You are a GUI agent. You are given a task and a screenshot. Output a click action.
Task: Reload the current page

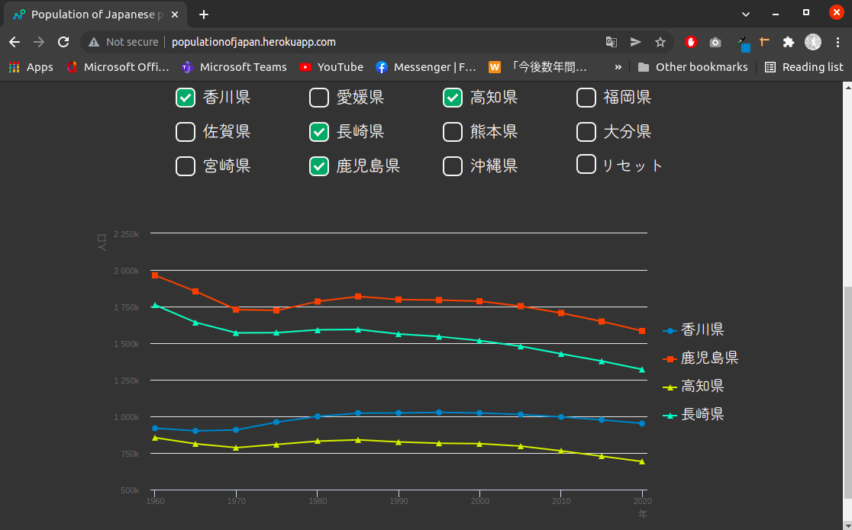(63, 42)
